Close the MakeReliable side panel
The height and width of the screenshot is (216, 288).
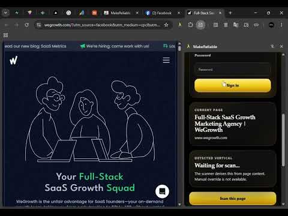pos(281,46)
